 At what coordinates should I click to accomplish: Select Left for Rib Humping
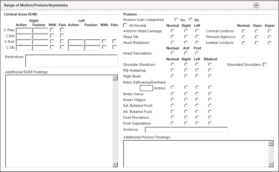point(197,70)
